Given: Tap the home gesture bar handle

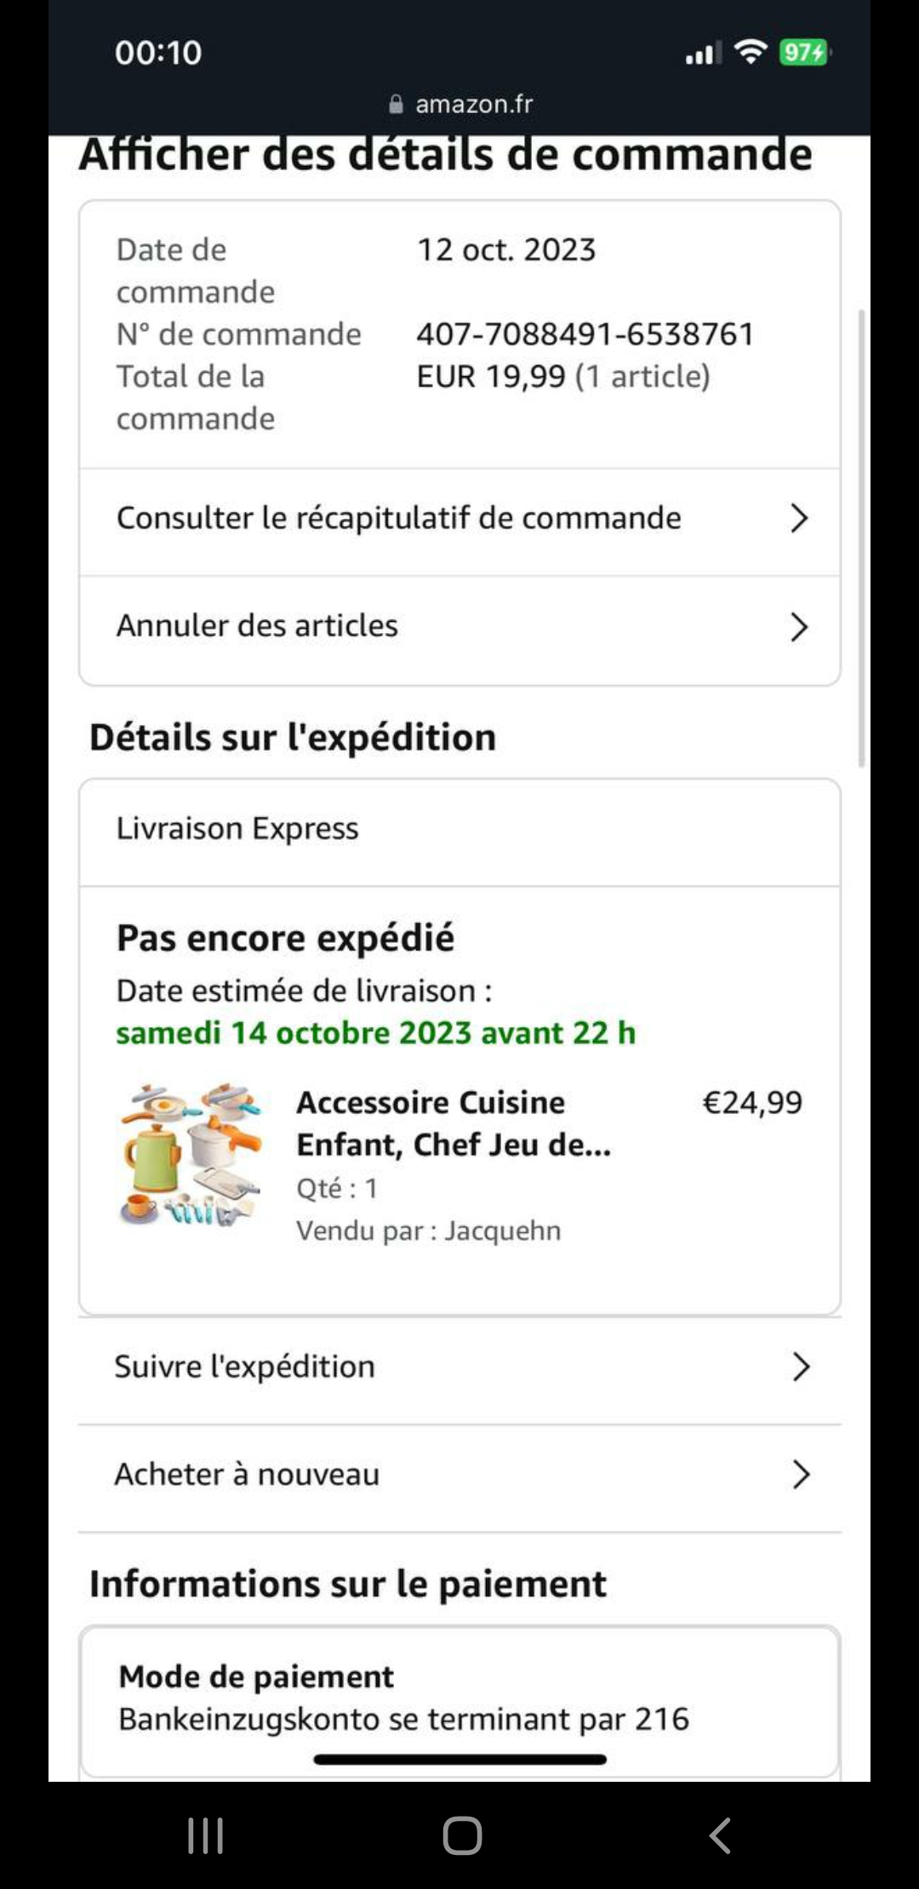Looking at the screenshot, I should [x=459, y=1759].
